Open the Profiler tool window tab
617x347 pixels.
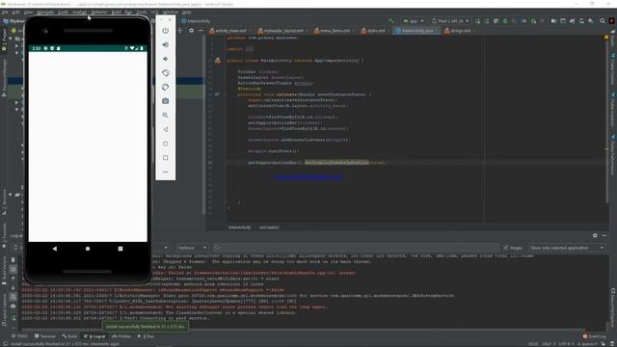(x=121, y=336)
